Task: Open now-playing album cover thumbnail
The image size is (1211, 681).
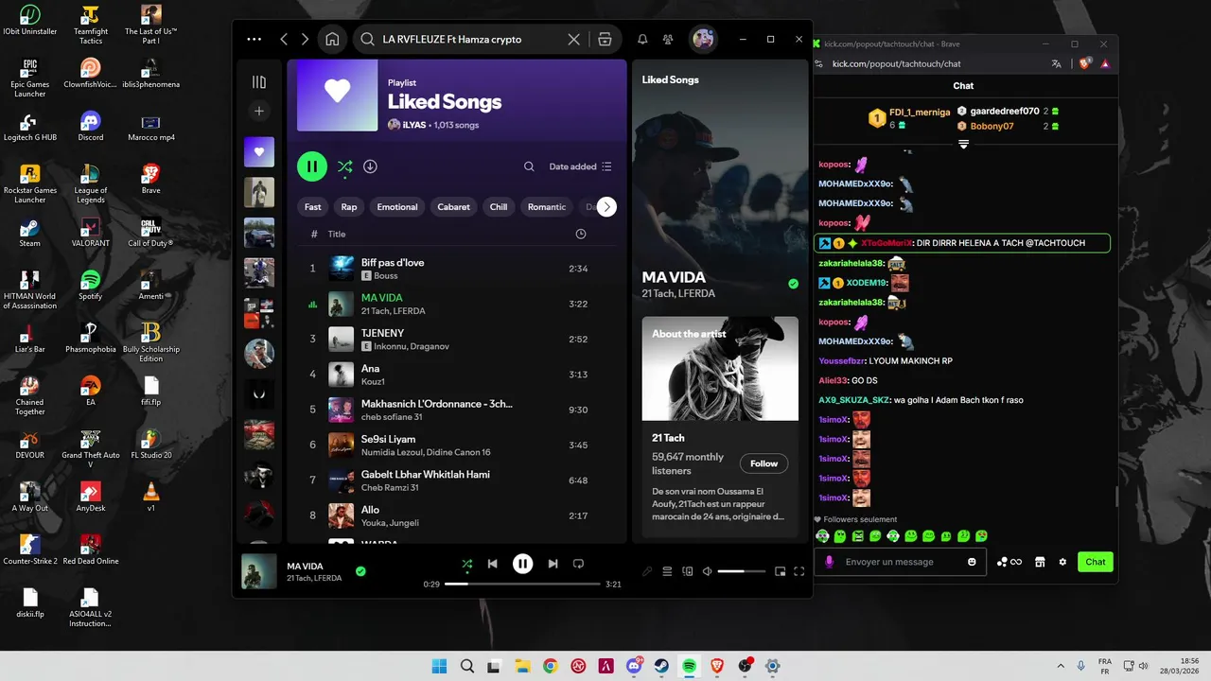Action: tap(259, 571)
